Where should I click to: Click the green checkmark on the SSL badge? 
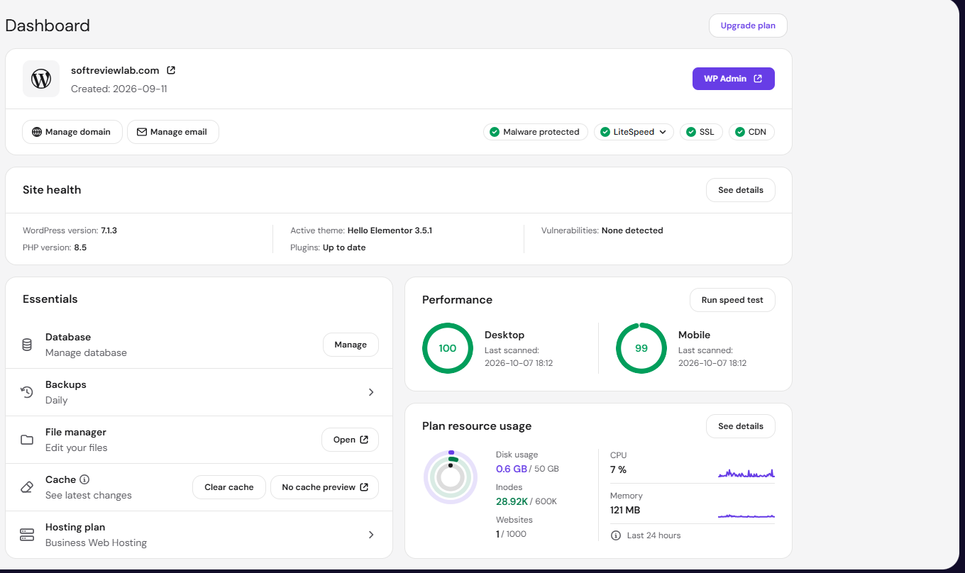tap(691, 132)
